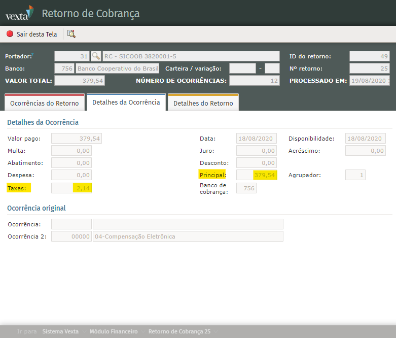Click the red Sair desta Tela icon

[10, 34]
